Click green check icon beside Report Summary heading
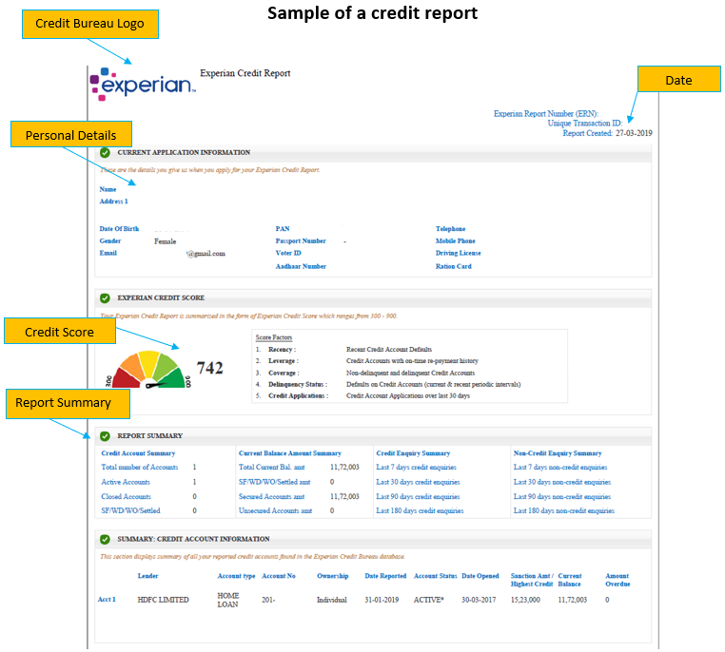The image size is (725, 652). (105, 436)
